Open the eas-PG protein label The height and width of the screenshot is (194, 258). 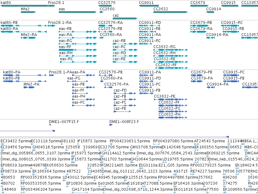[x=74, y=78]
